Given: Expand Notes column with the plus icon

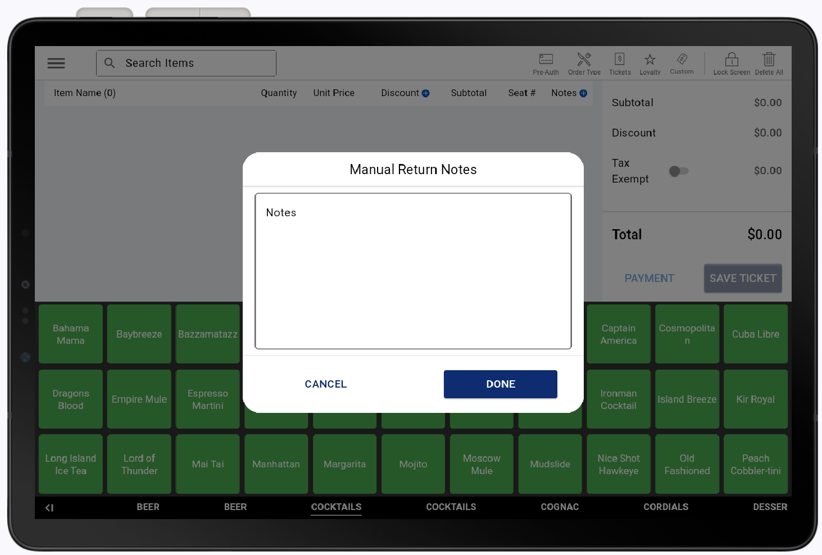Looking at the screenshot, I should 583,93.
